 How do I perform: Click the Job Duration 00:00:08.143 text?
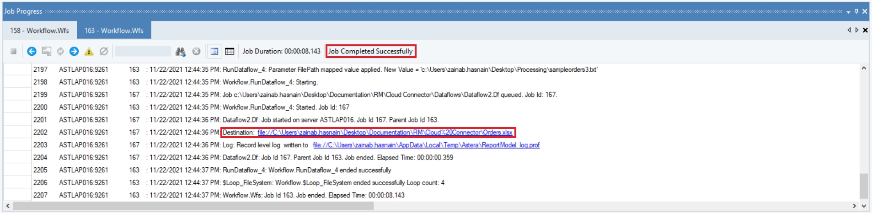[x=281, y=51]
